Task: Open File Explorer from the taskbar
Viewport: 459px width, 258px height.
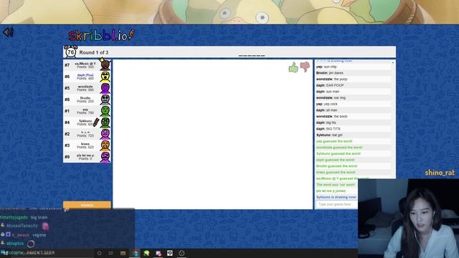Action: pyautogui.click(x=123, y=253)
